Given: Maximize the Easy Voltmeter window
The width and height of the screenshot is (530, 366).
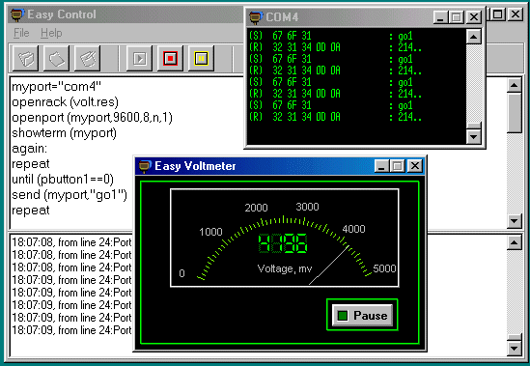Looking at the screenshot, I should 398,166.
